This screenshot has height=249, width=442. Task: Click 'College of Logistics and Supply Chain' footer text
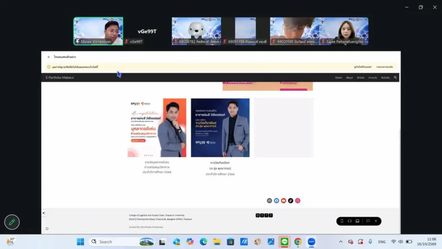click(x=157, y=215)
